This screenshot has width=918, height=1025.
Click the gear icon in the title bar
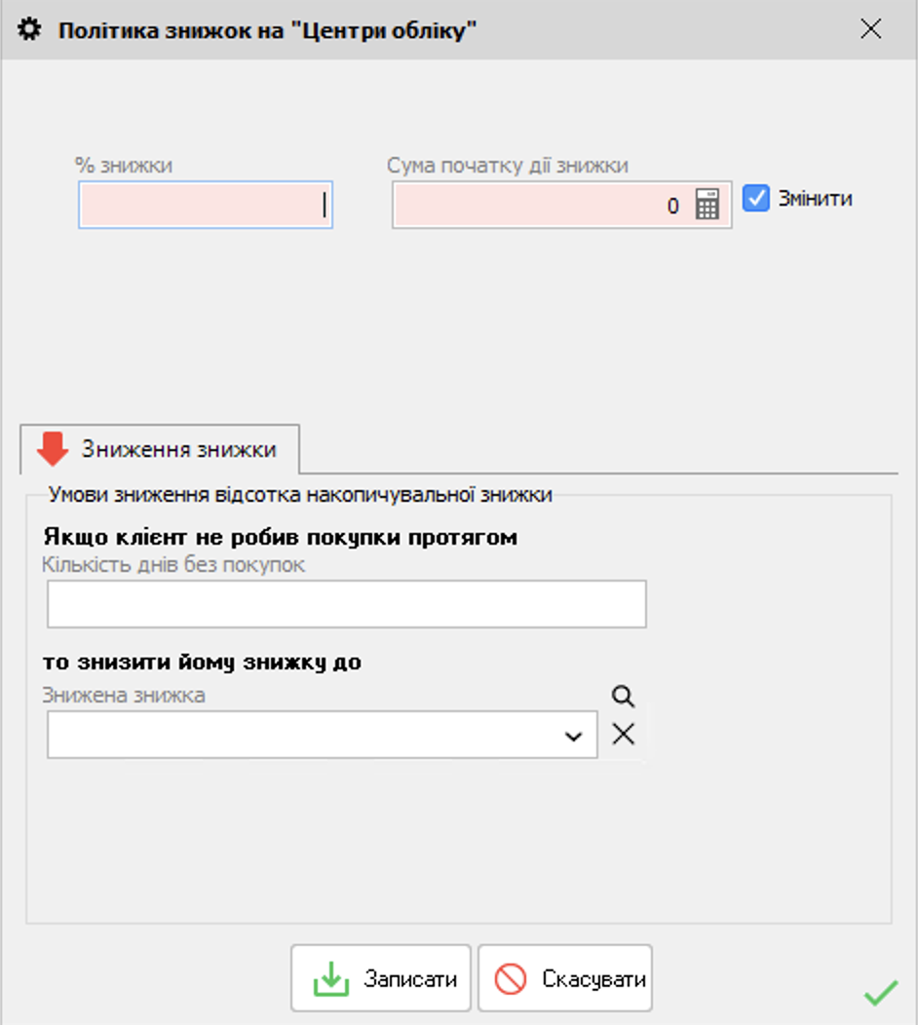29,29
